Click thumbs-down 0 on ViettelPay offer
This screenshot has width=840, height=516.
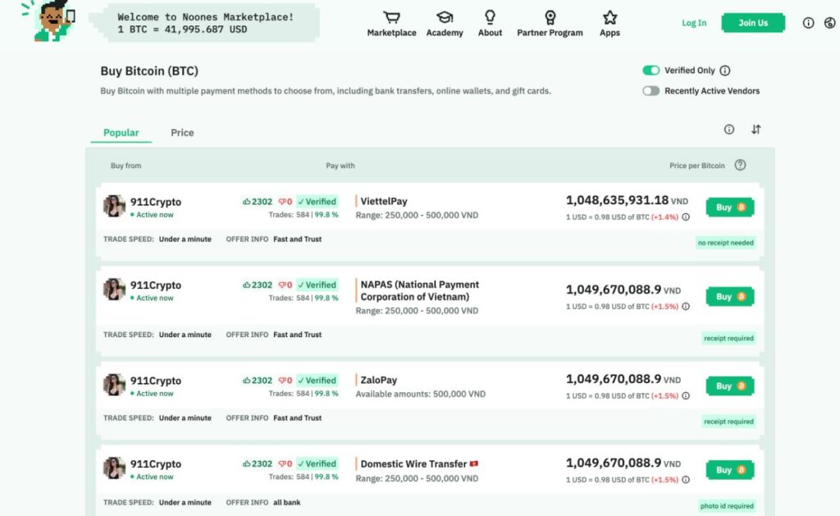click(285, 202)
